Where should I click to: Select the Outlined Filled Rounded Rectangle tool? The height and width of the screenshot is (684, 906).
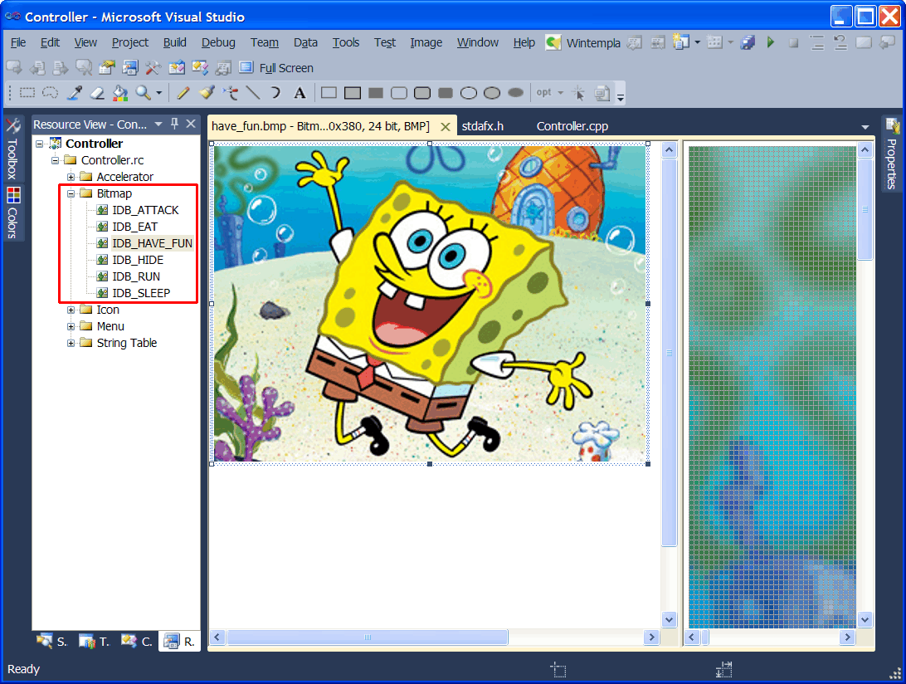[x=422, y=92]
